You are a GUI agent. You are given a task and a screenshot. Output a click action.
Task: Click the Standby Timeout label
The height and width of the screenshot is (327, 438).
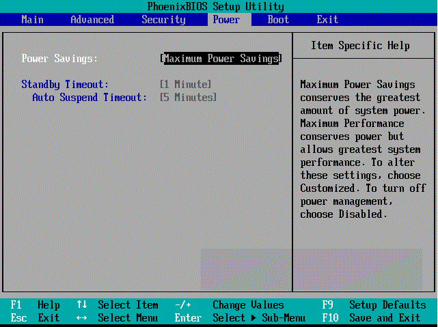(x=65, y=84)
